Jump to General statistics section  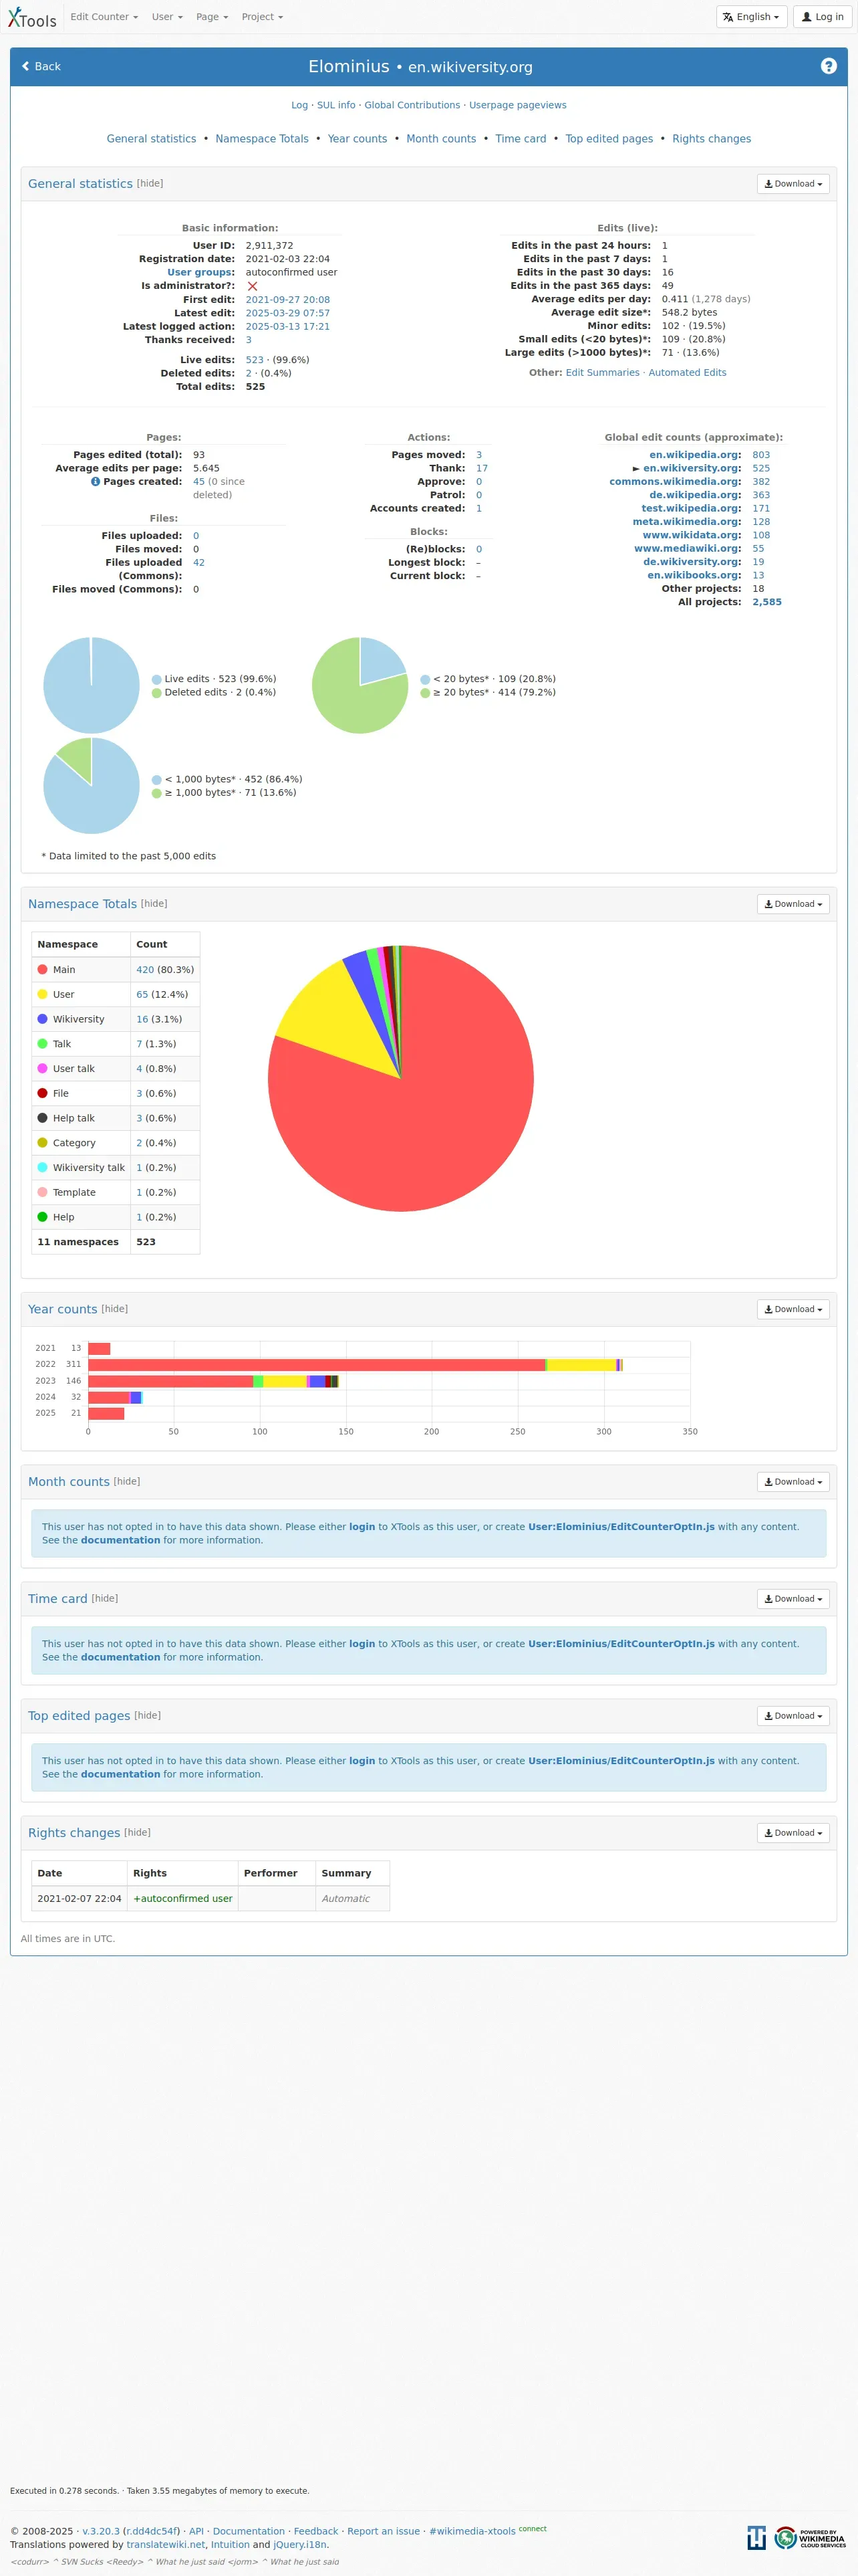pyautogui.click(x=152, y=139)
